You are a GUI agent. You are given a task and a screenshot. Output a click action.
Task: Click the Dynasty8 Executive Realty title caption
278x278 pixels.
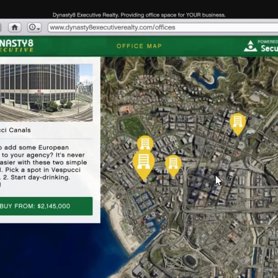point(139,15)
